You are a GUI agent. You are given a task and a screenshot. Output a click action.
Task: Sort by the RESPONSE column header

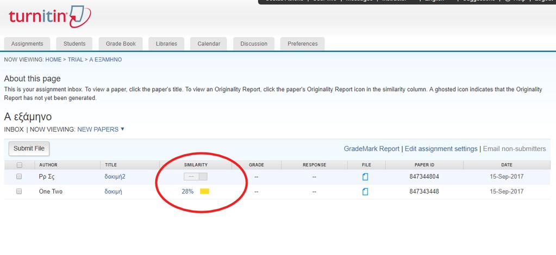(x=314, y=165)
